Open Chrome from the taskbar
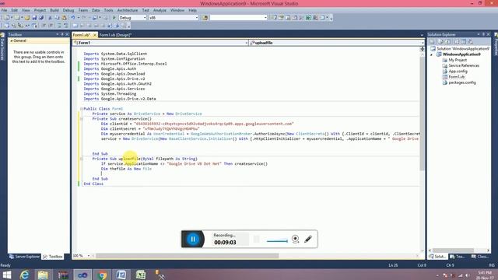 tap(102, 275)
